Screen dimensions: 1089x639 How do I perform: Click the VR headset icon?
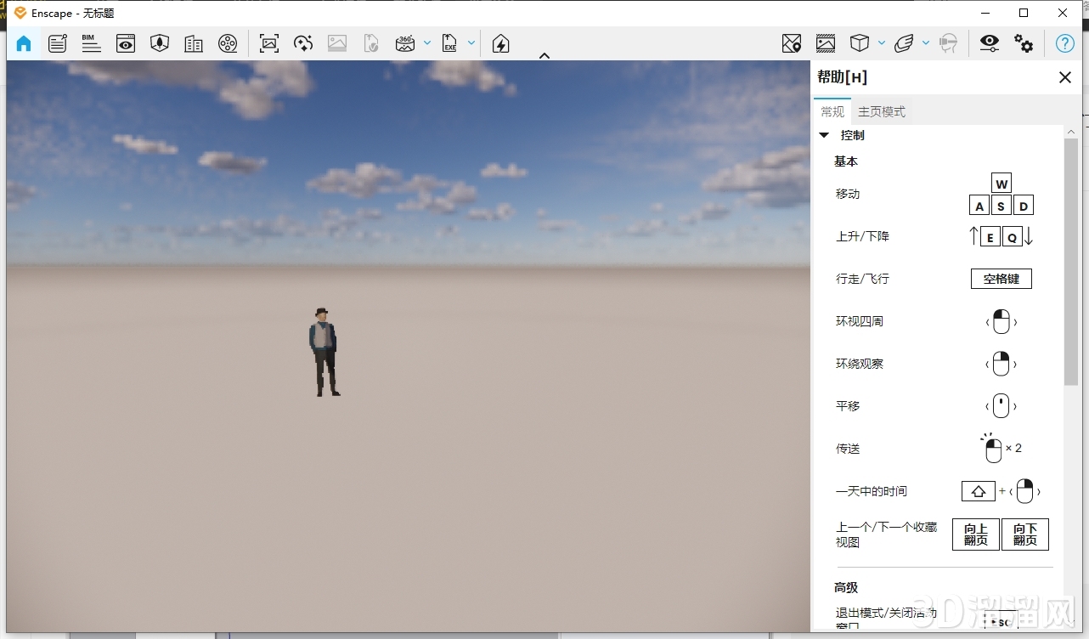click(x=949, y=43)
